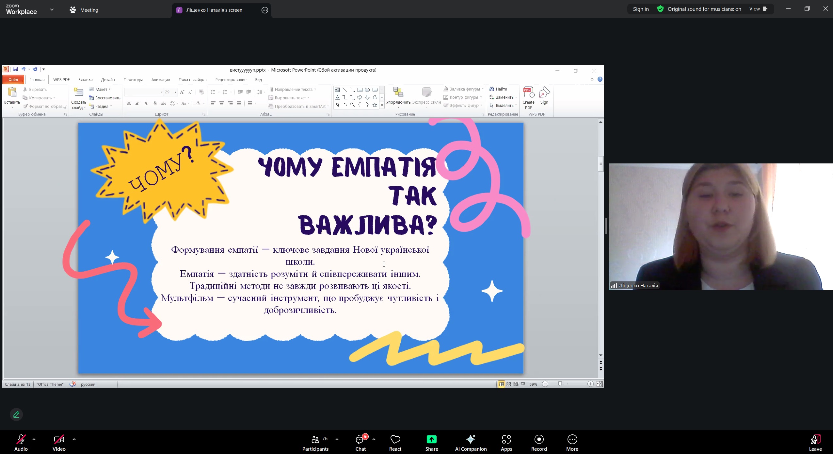
Task: Unmute the Audio microphone icon
Action: click(21, 439)
